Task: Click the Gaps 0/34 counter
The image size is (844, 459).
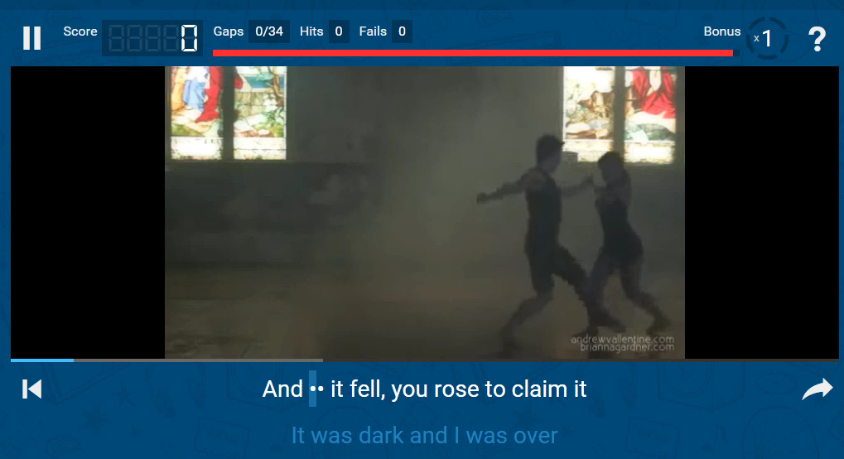Action: pyautogui.click(x=269, y=31)
